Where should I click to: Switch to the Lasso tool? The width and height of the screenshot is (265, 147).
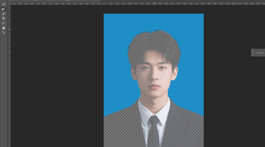pyautogui.click(x=4, y=23)
